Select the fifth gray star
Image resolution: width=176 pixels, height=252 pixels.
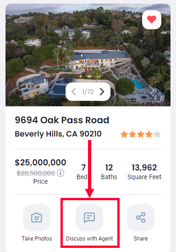coord(157,134)
